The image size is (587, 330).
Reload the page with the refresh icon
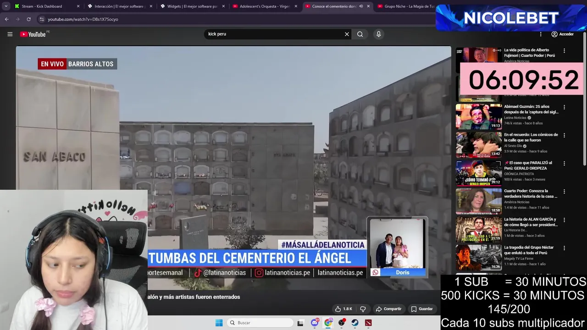28,19
